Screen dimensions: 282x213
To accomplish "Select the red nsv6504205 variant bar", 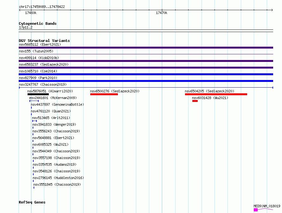I will [x=216, y=94].
